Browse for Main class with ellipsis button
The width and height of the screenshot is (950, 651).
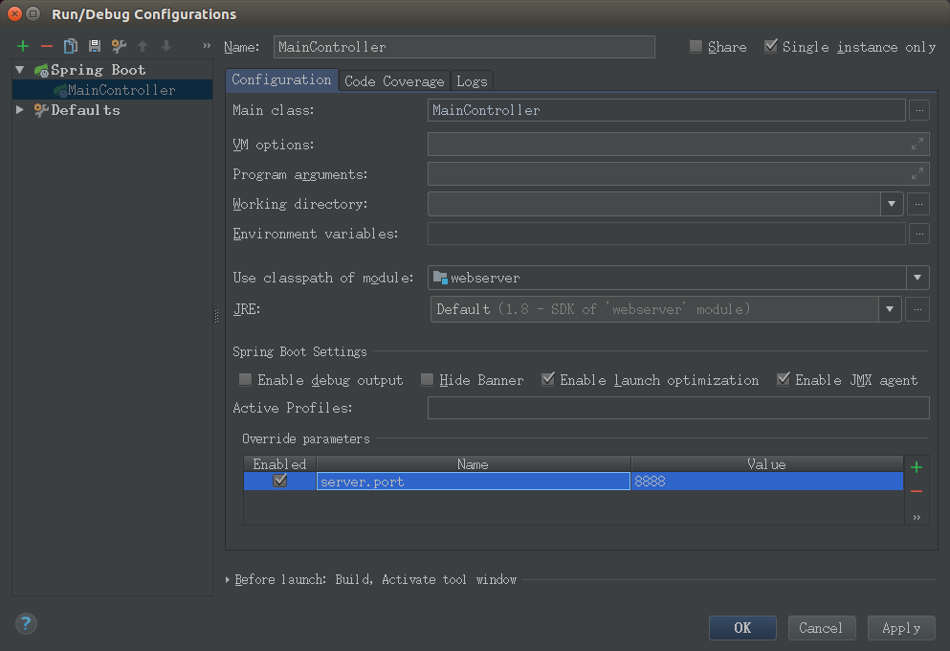919,110
